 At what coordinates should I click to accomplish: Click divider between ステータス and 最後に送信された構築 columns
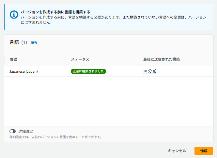[138, 59]
